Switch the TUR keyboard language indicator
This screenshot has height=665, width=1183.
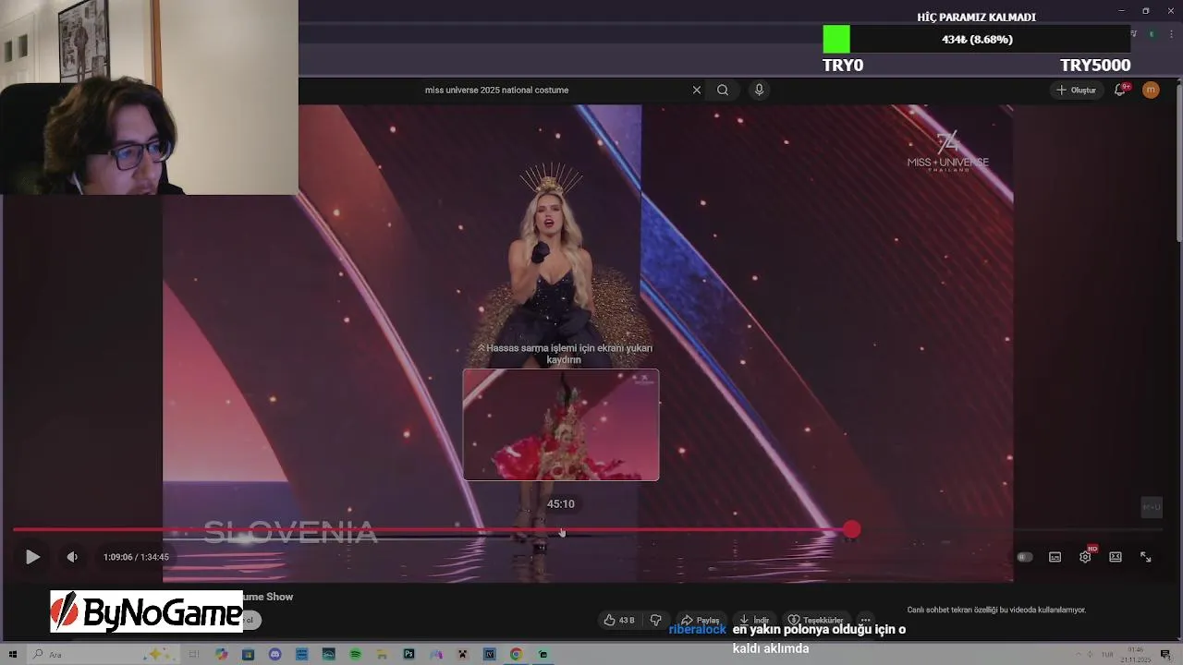(1107, 654)
